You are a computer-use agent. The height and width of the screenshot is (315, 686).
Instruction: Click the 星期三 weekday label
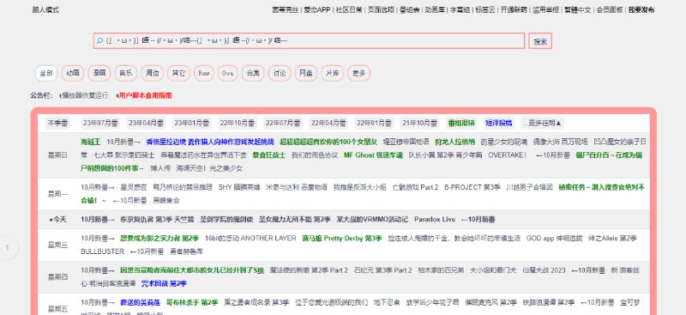(57, 245)
